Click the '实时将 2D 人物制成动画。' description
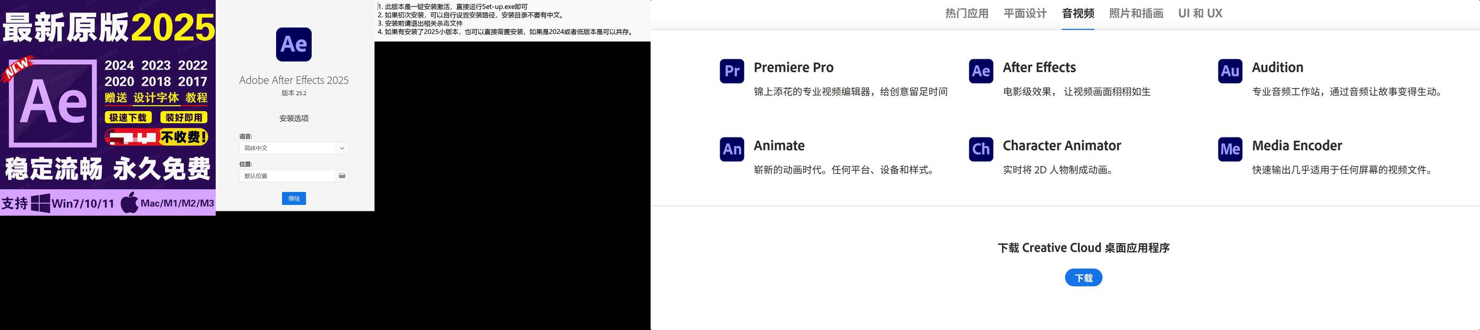Screen dimensions: 1480x330 1058,170
